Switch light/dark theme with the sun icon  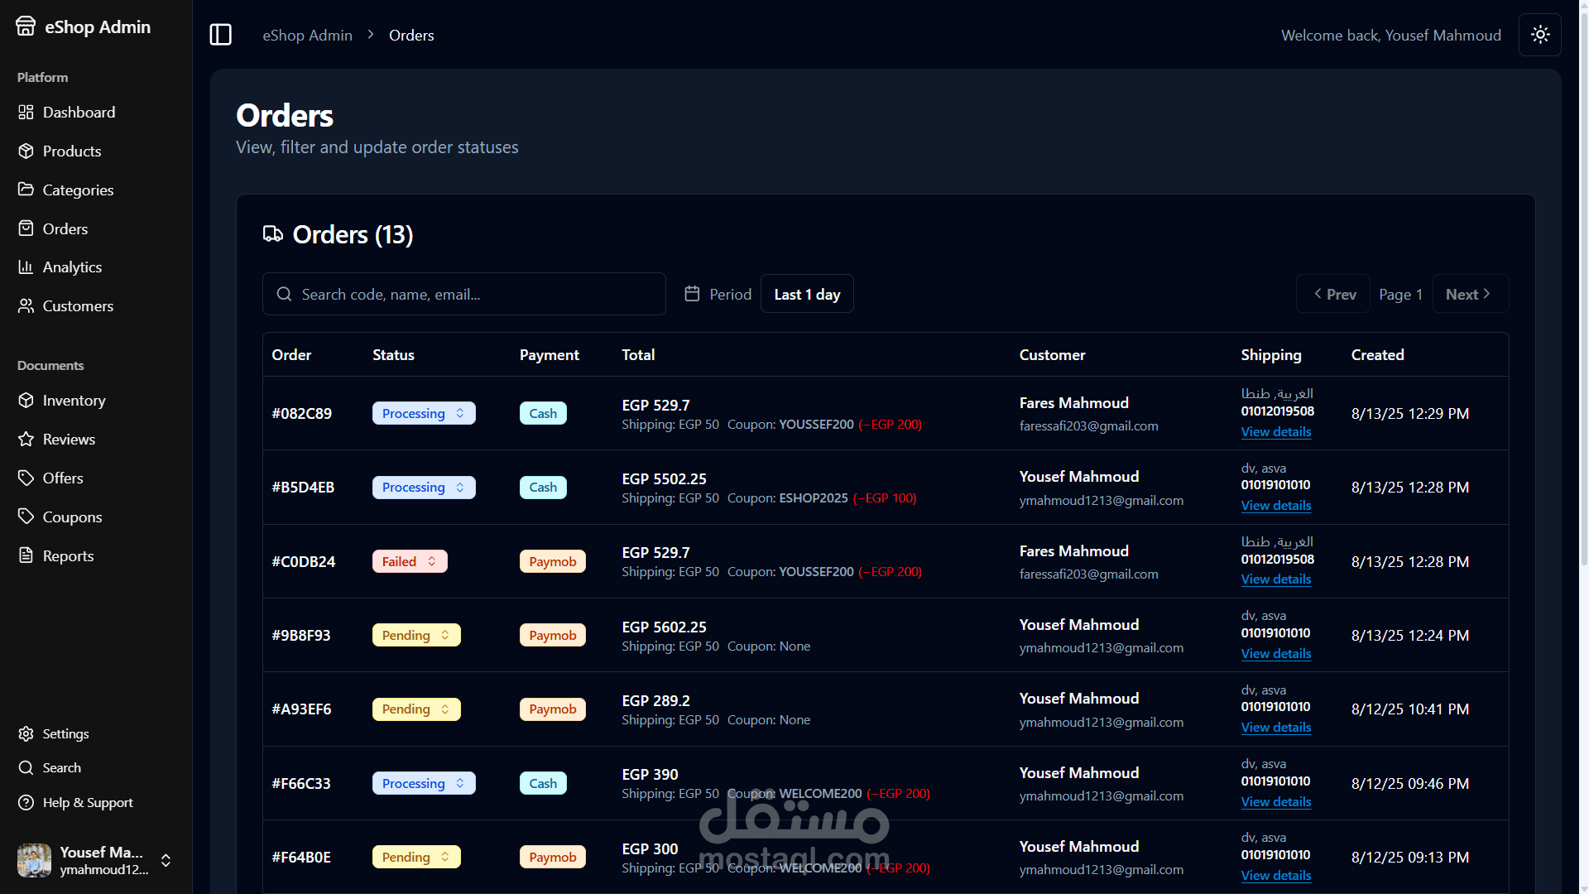1539,35
